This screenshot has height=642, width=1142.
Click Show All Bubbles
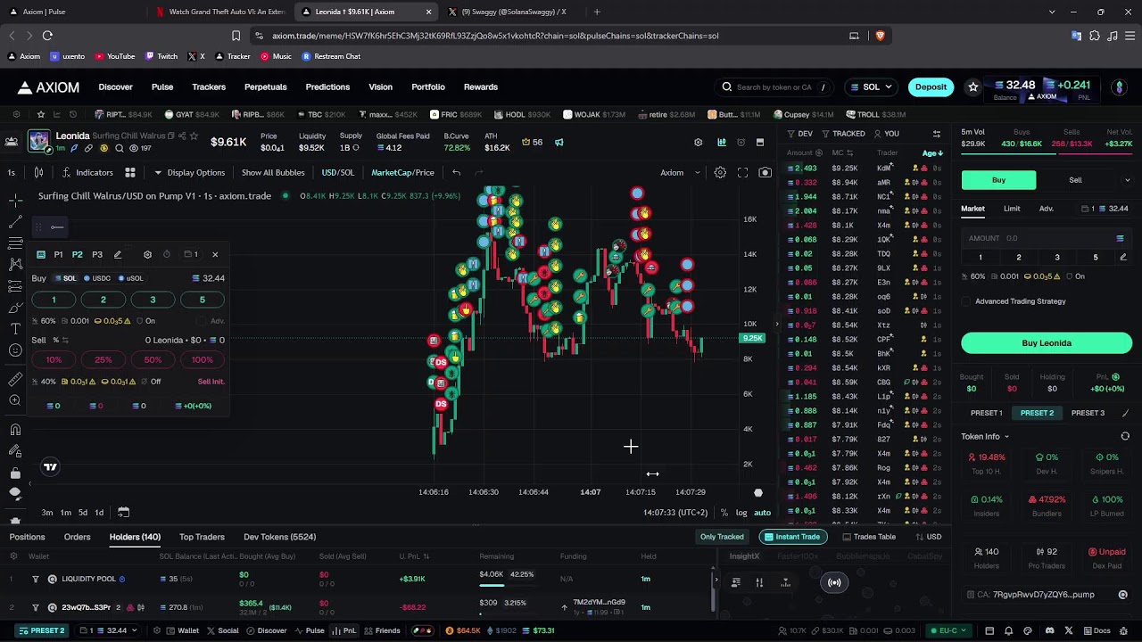coord(273,172)
